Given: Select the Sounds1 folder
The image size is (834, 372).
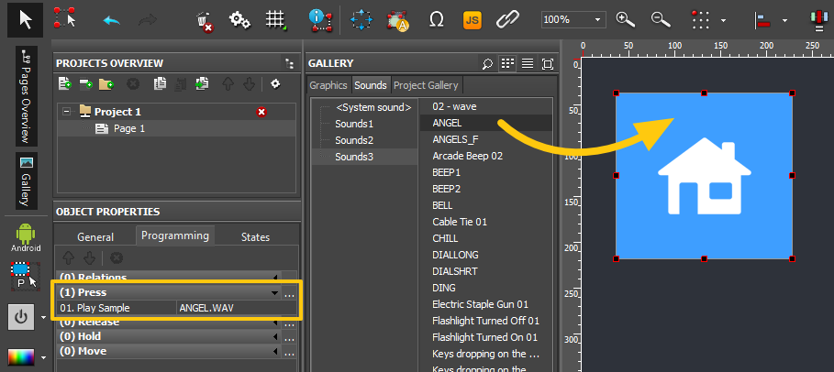Looking at the screenshot, I should [x=354, y=124].
